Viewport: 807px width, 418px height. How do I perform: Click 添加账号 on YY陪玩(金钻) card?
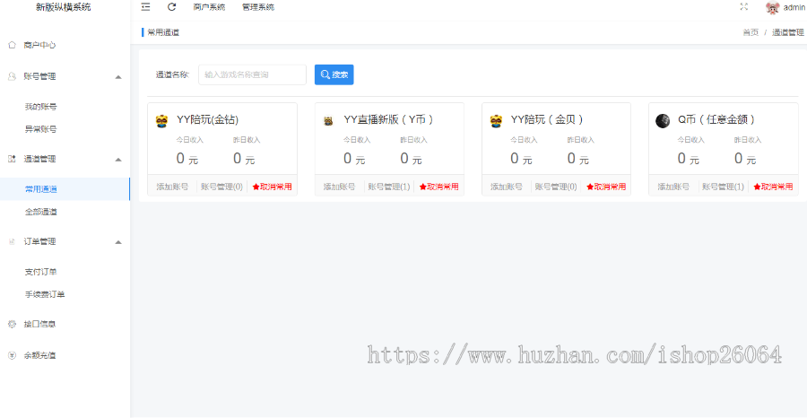[172, 187]
